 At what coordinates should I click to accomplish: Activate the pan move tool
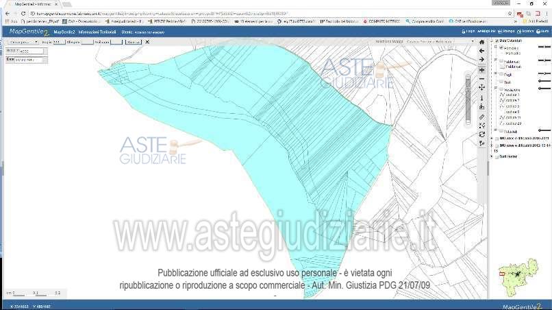coord(482,88)
